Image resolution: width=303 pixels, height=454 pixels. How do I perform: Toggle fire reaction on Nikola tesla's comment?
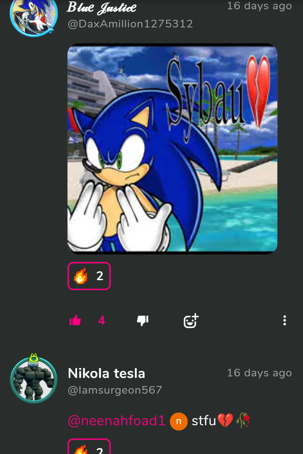(89, 446)
